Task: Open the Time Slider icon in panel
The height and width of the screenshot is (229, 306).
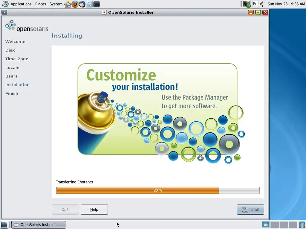Action: [x=89, y=4]
